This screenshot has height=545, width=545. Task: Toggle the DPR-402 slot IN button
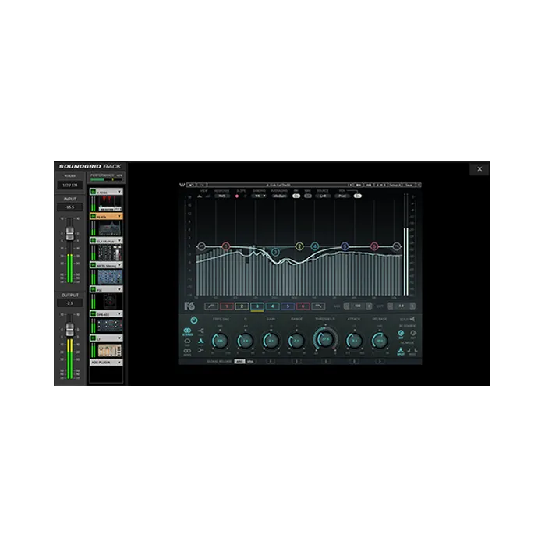[93, 313]
